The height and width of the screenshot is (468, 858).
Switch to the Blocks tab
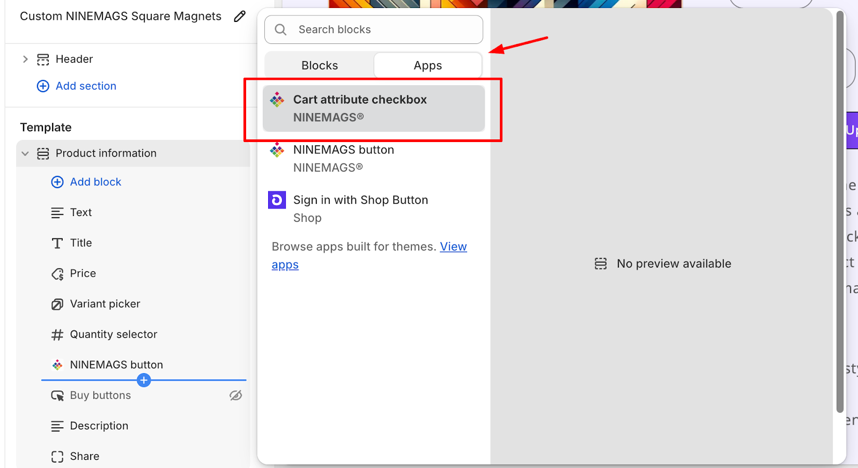pos(320,65)
